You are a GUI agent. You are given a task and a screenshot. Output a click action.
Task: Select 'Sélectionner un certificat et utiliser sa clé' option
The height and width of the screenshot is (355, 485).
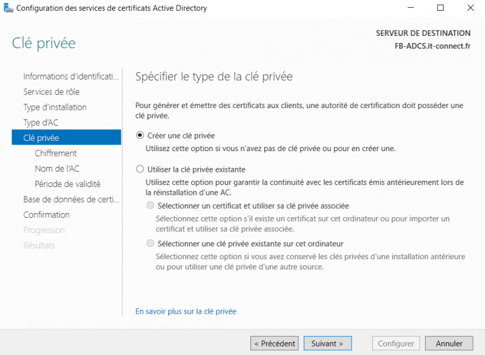pyautogui.click(x=150, y=206)
